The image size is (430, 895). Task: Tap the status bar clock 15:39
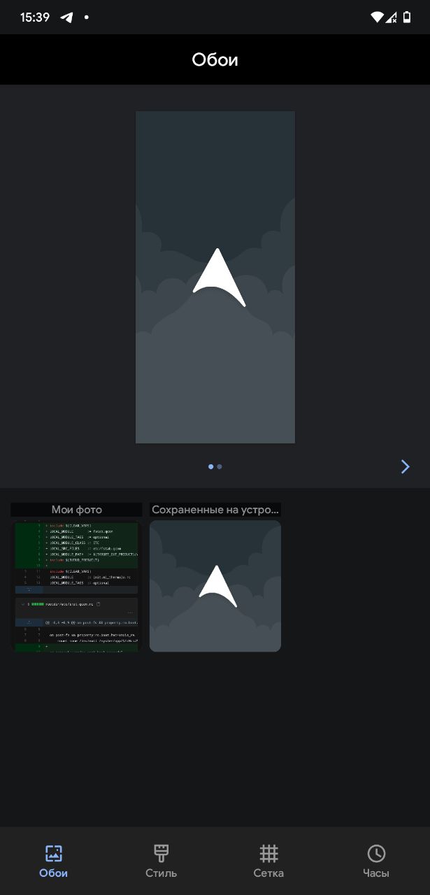coord(35,17)
